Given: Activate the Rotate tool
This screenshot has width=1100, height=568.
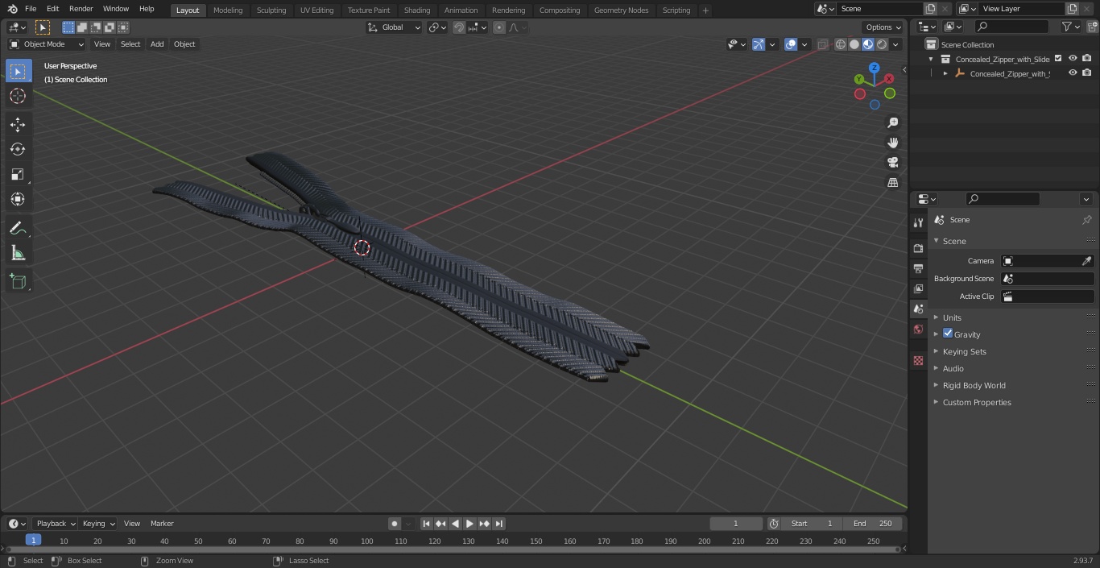Looking at the screenshot, I should tap(18, 149).
